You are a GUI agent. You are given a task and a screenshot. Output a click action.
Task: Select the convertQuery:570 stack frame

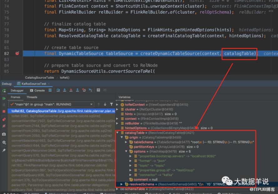(61, 155)
